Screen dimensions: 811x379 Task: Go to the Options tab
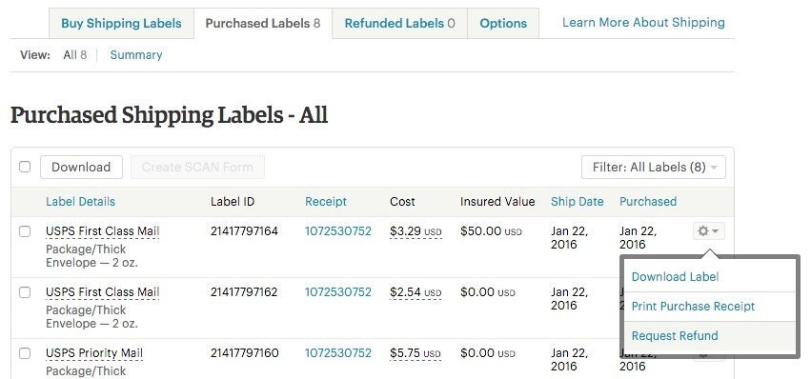point(503,23)
